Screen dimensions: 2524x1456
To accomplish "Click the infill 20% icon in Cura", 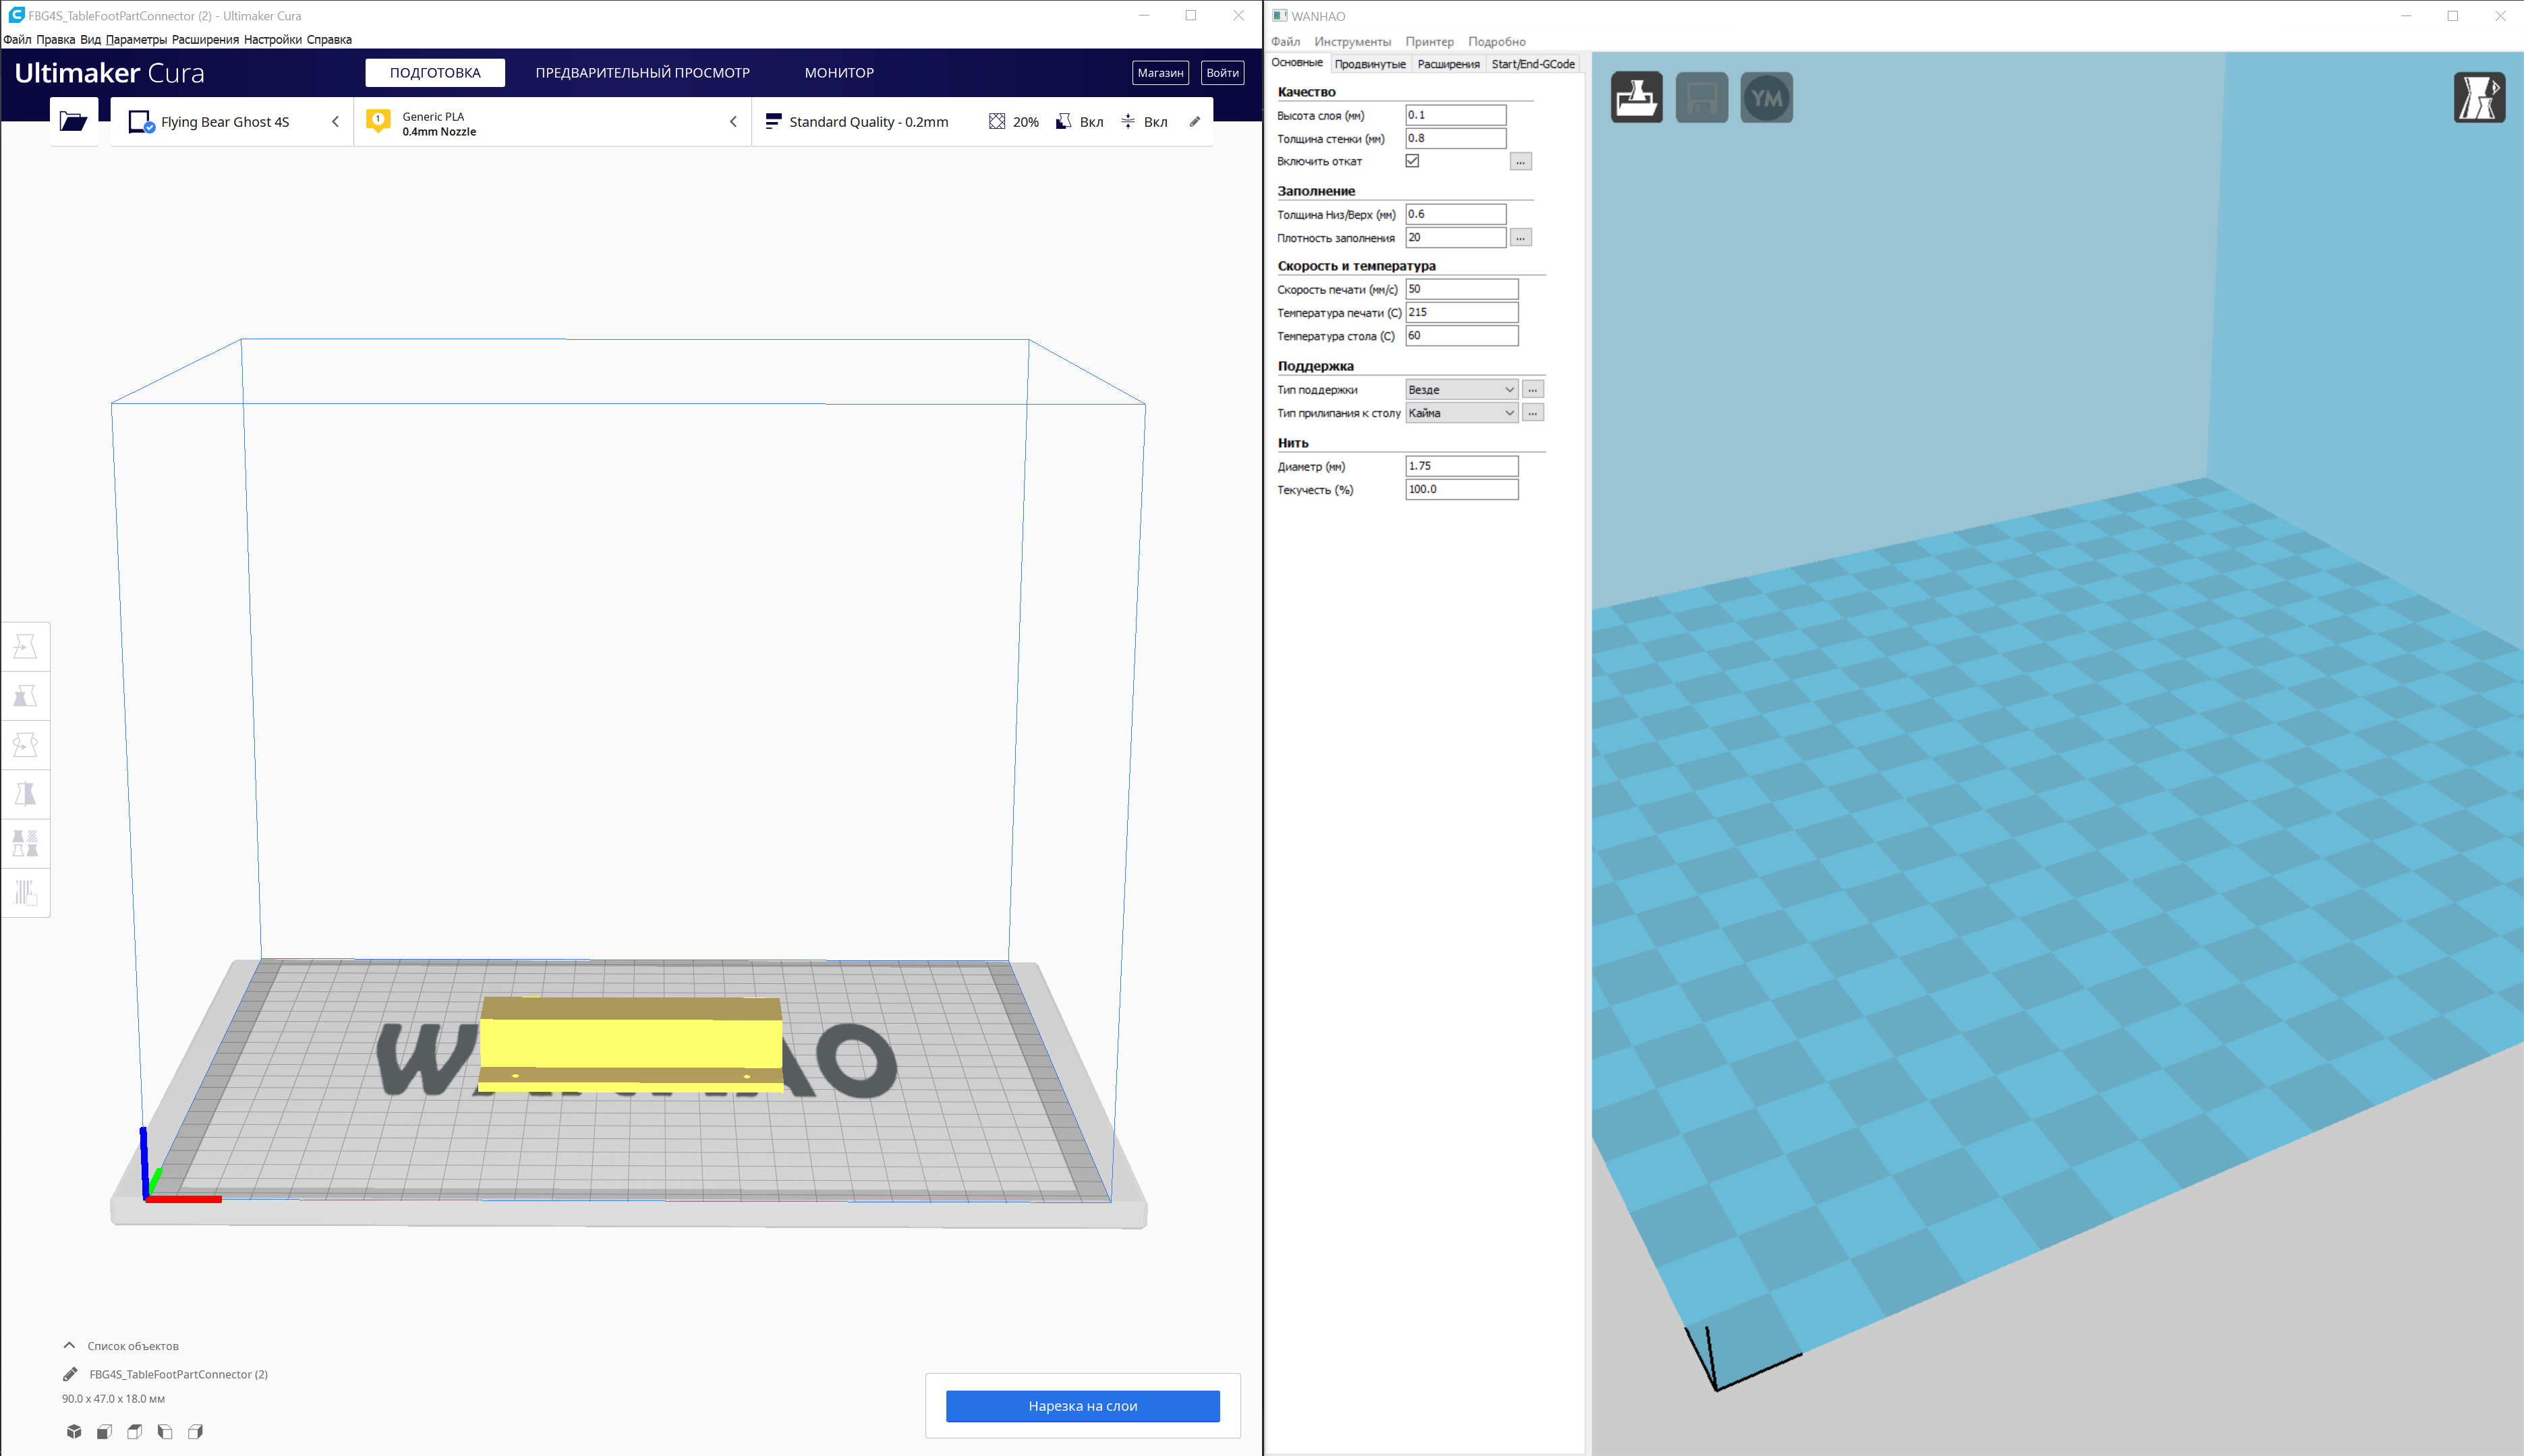I will pos(997,122).
